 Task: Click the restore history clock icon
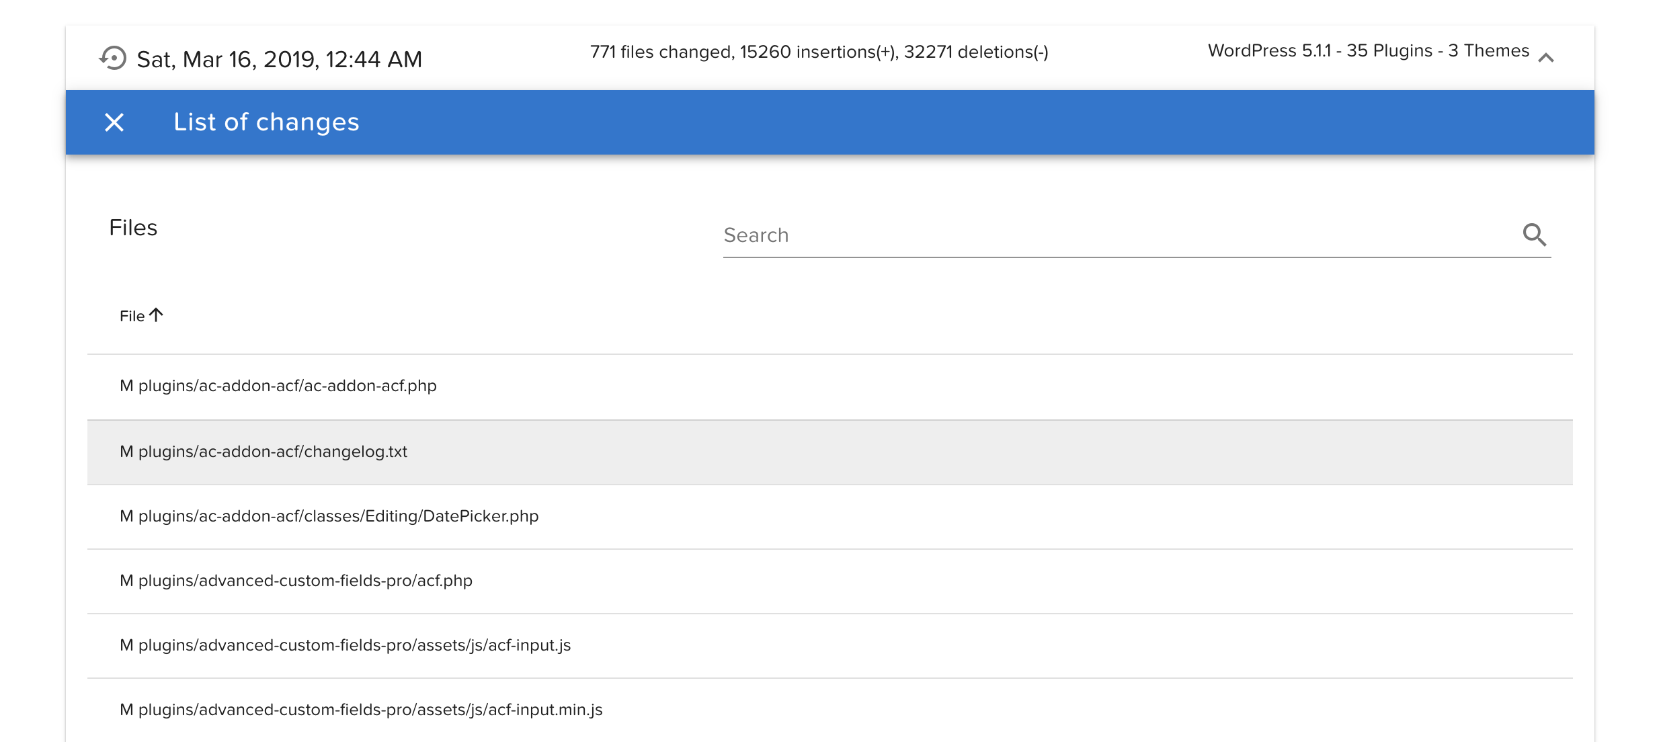coord(113,58)
